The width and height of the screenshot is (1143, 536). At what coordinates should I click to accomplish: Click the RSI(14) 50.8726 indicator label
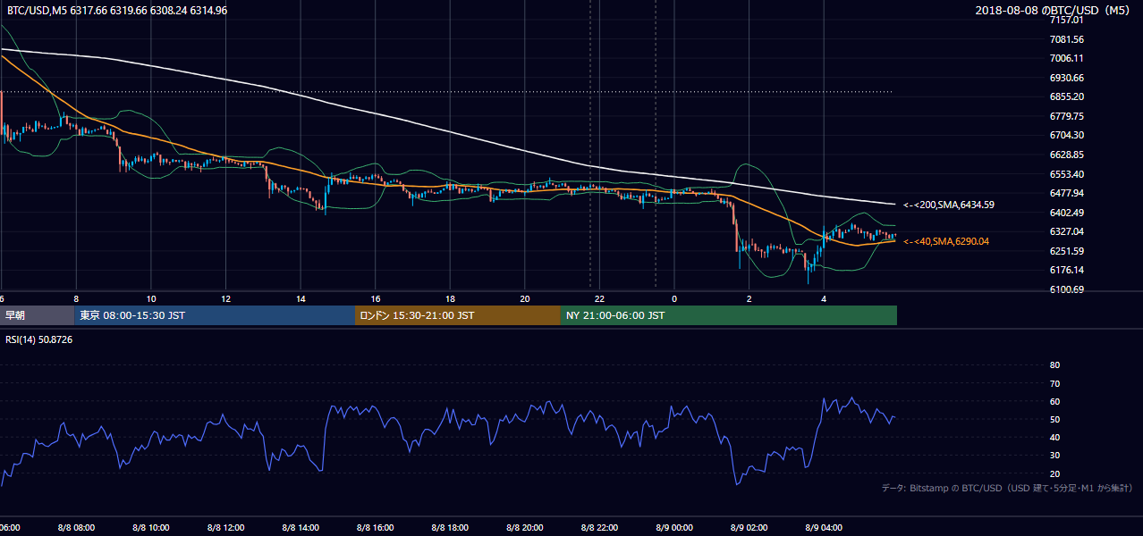39,339
